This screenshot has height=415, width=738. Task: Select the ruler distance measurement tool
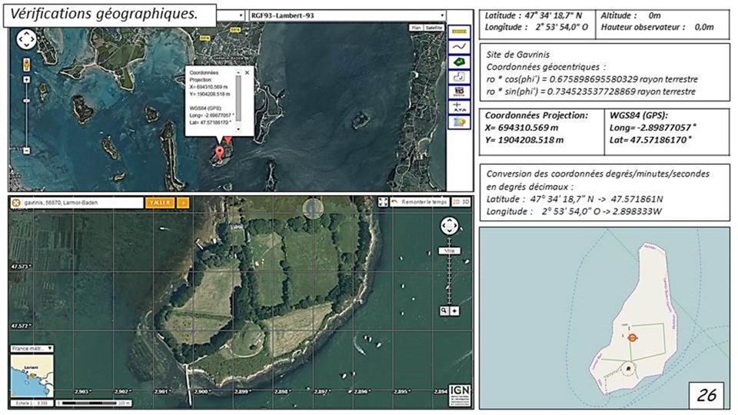tap(460, 32)
